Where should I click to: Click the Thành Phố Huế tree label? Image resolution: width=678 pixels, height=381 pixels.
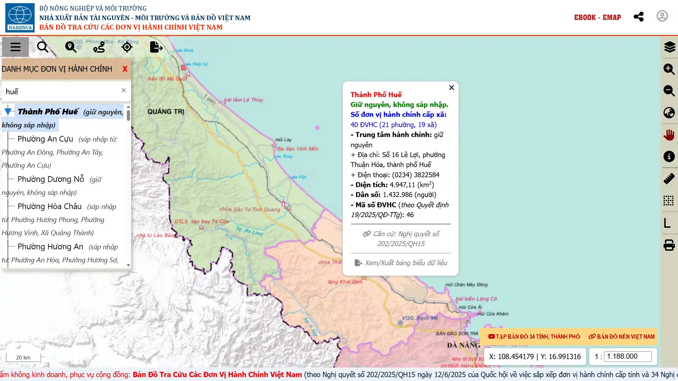(48, 112)
